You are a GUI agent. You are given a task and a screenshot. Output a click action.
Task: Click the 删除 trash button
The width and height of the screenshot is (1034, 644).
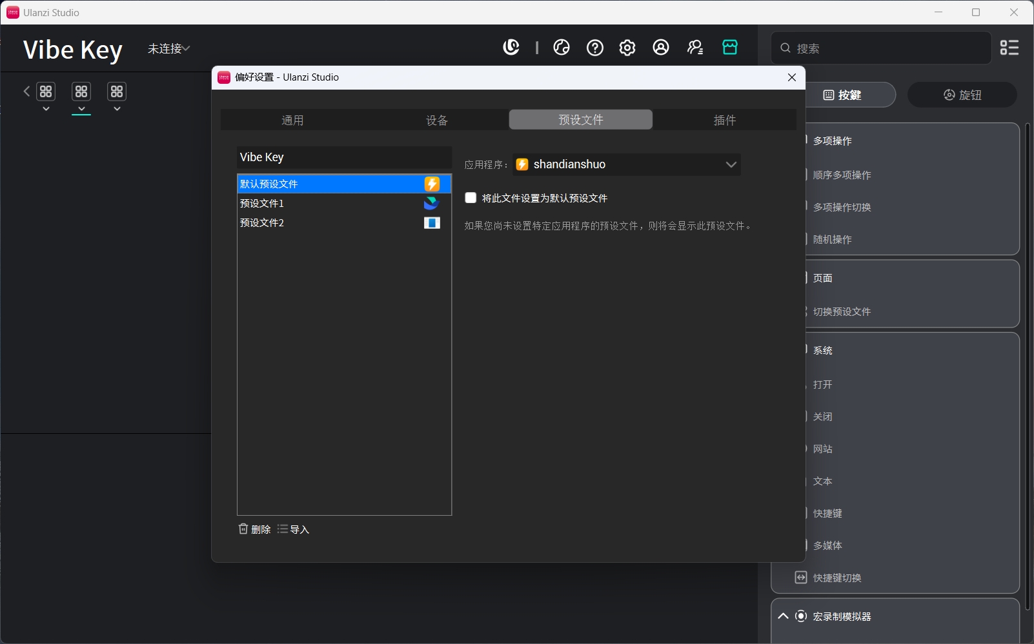pos(254,529)
